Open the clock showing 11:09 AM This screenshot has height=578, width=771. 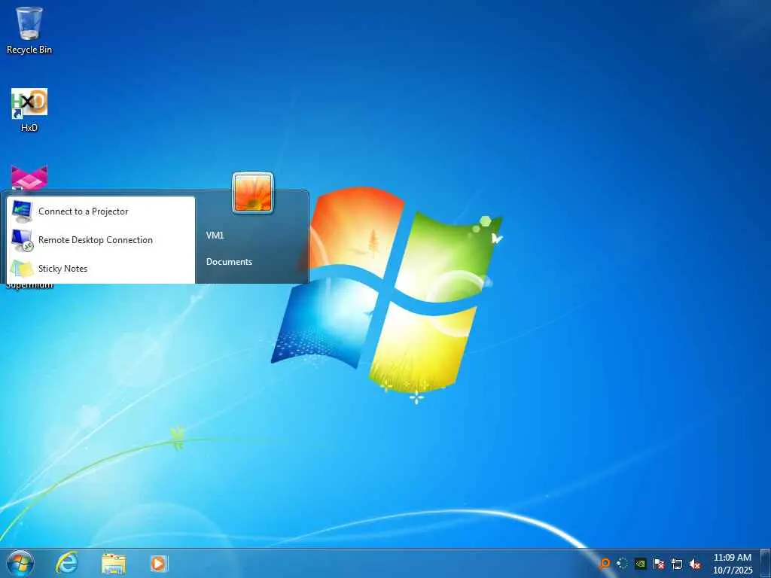click(x=733, y=564)
